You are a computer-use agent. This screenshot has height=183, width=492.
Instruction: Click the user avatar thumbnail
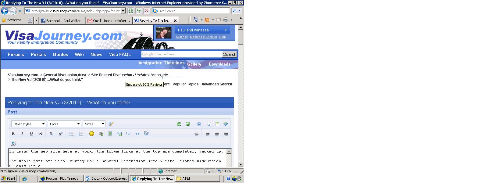coord(164,33)
